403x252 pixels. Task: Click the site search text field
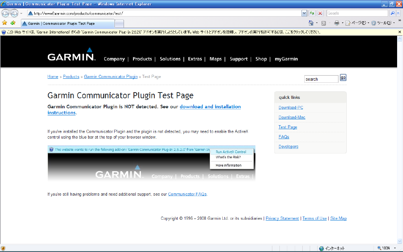tap(321, 79)
